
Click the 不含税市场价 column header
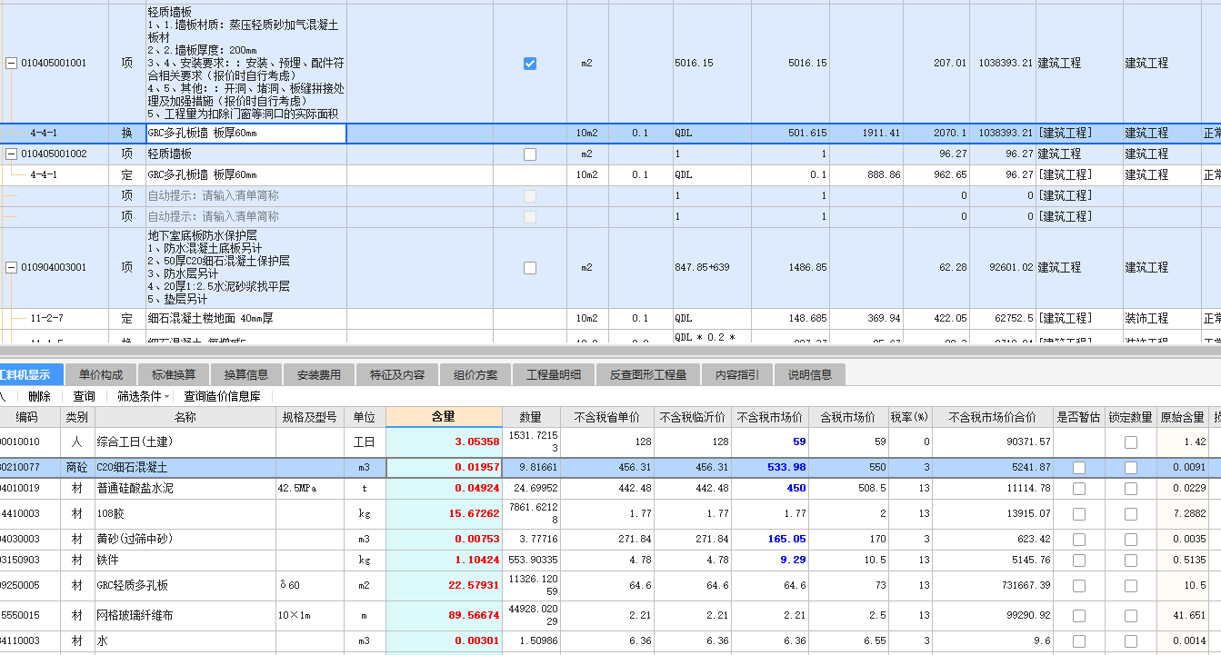click(770, 417)
